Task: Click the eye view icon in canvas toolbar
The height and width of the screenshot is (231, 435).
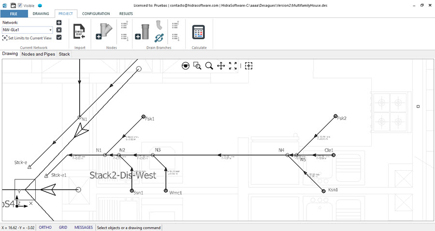Action: (186, 66)
